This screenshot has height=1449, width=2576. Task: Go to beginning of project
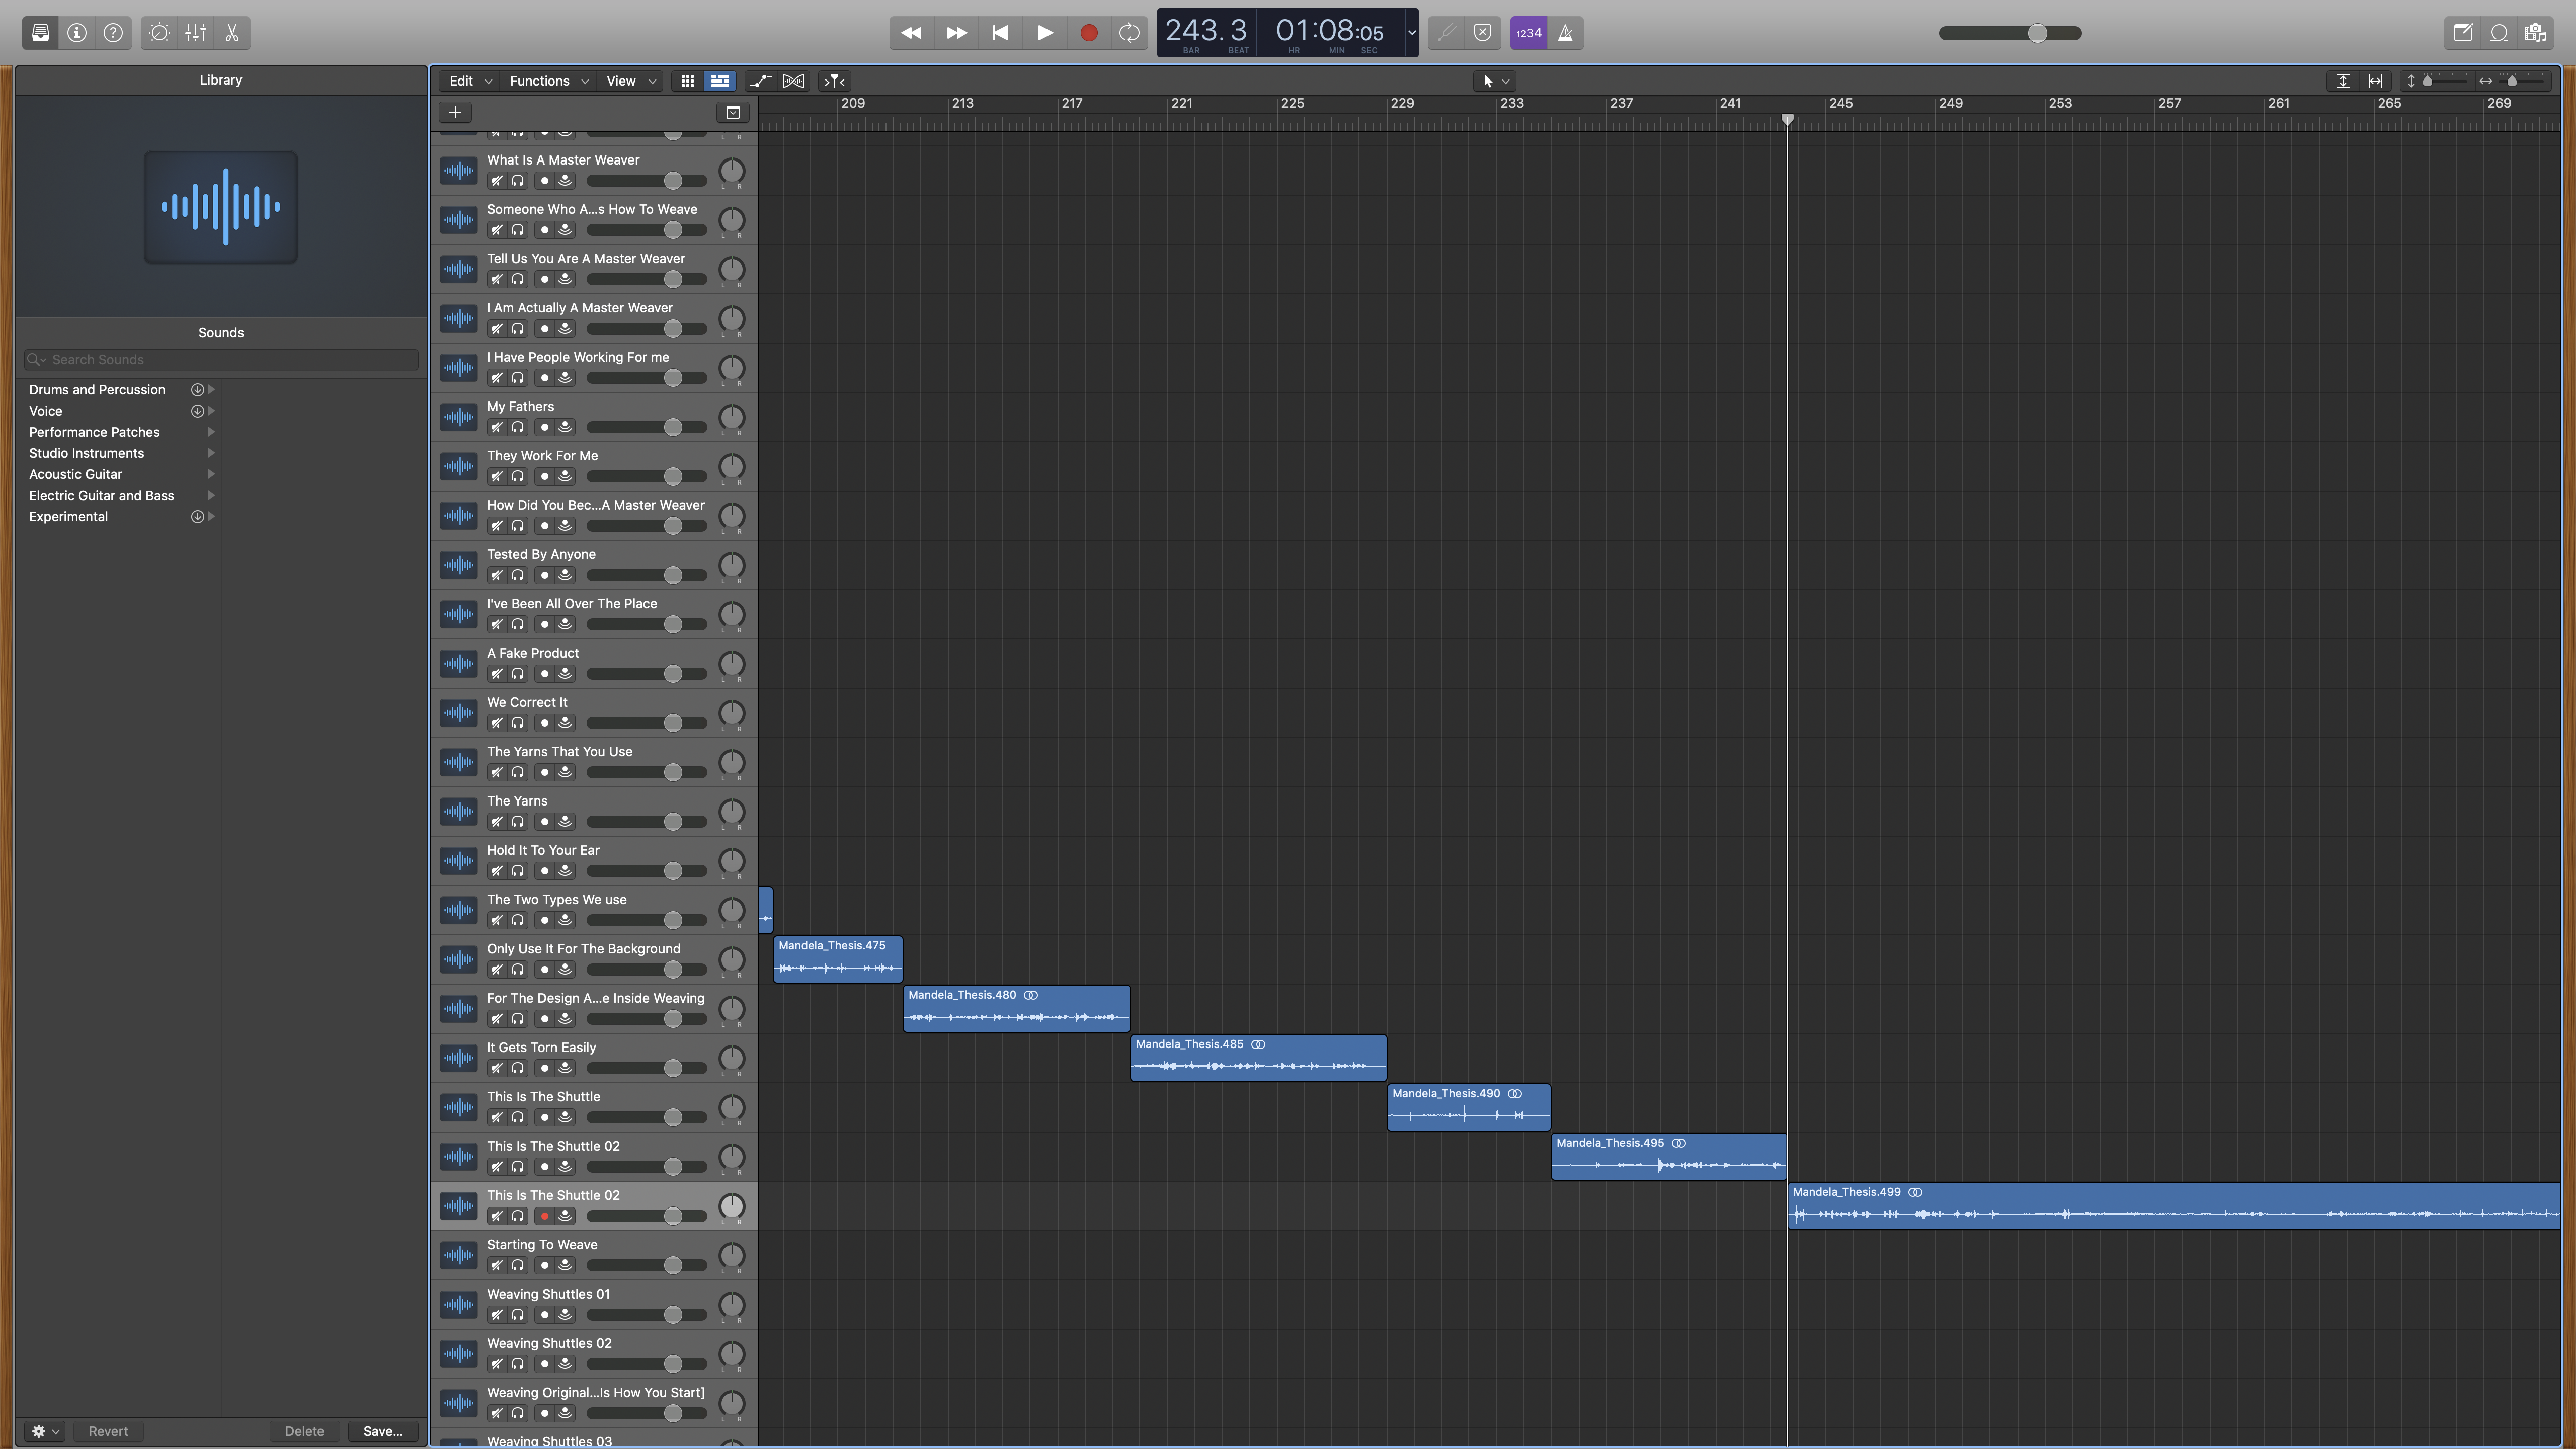pos(1000,33)
